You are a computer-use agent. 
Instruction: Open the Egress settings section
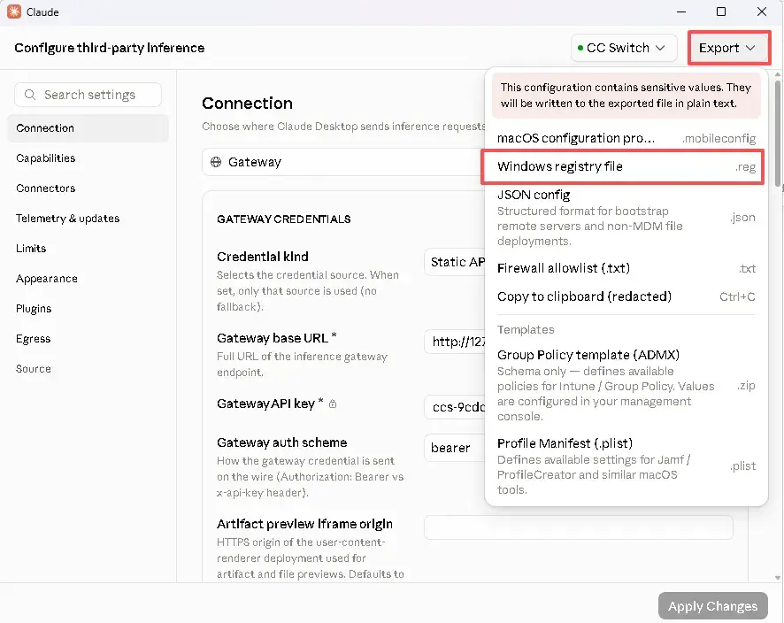click(x=88, y=339)
